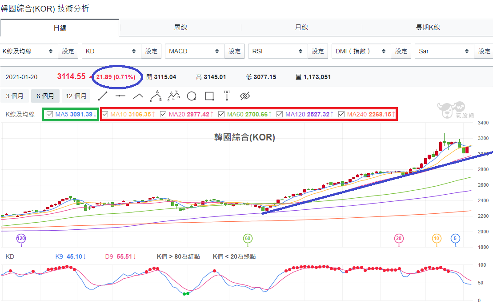Switch to the 長期K線 tab

pos(428,28)
